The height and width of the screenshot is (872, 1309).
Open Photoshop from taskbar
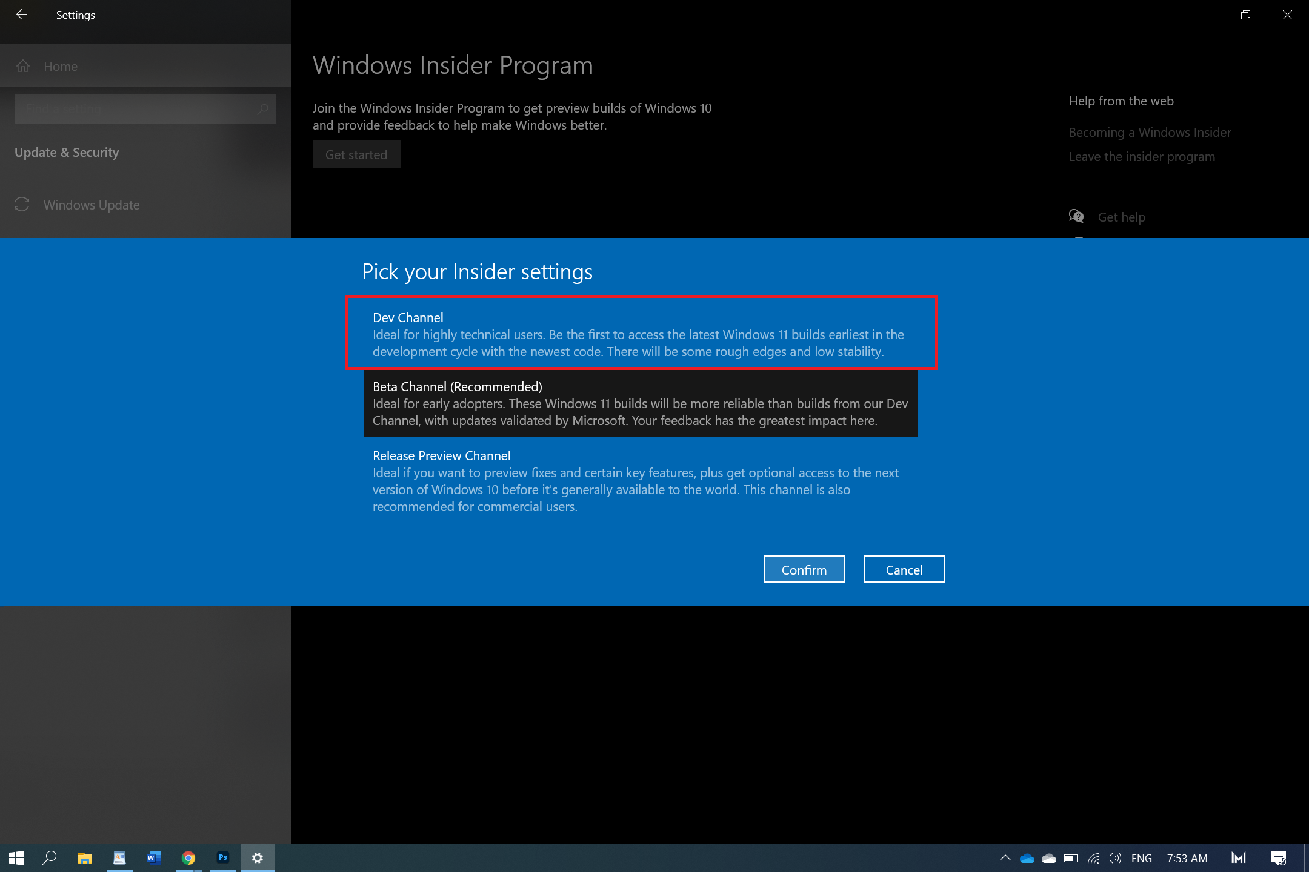tap(223, 857)
